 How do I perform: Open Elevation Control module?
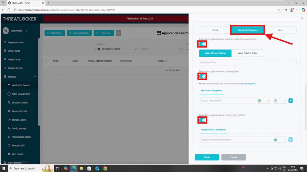coord(19,103)
